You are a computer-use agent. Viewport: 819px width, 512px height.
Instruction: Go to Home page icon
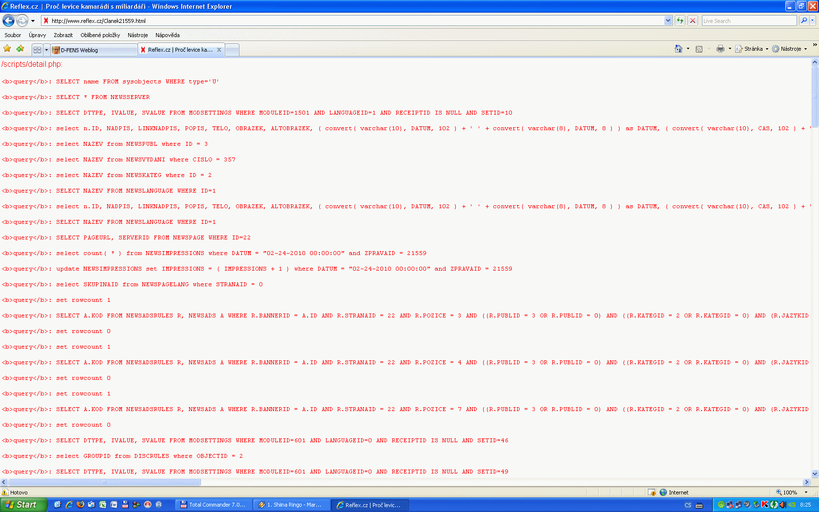click(678, 49)
